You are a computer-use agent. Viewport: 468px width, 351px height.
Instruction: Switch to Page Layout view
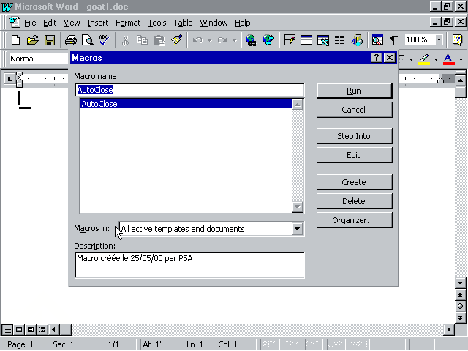point(31,330)
